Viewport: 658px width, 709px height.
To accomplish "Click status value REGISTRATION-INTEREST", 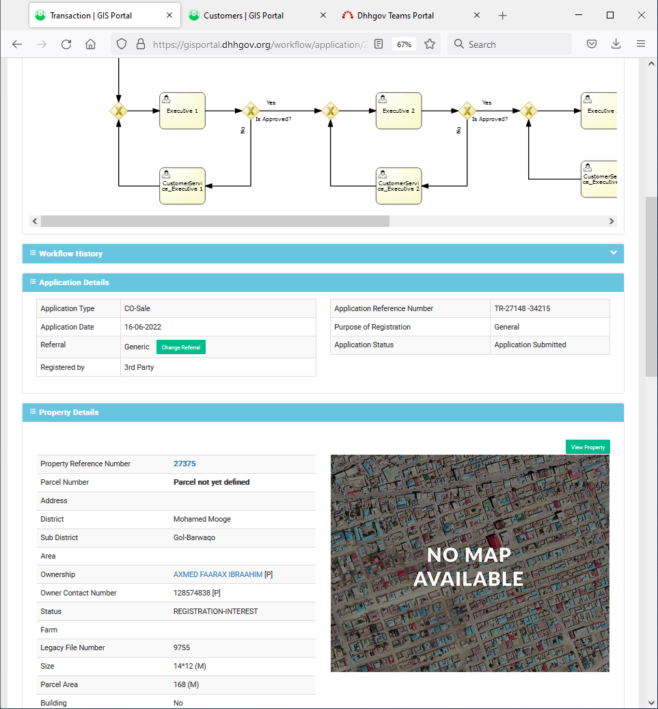I will (215, 612).
